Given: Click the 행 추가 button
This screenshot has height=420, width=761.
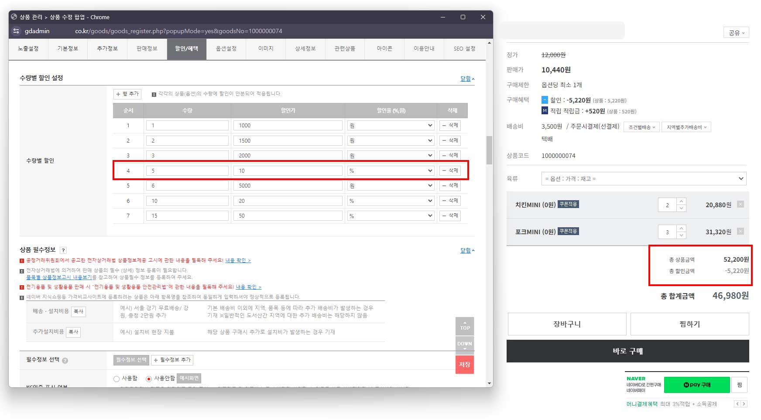Looking at the screenshot, I should click(127, 94).
